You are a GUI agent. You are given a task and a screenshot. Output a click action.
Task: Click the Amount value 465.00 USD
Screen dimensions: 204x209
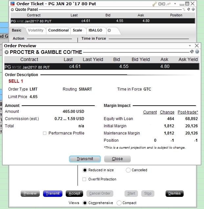tap(73, 112)
